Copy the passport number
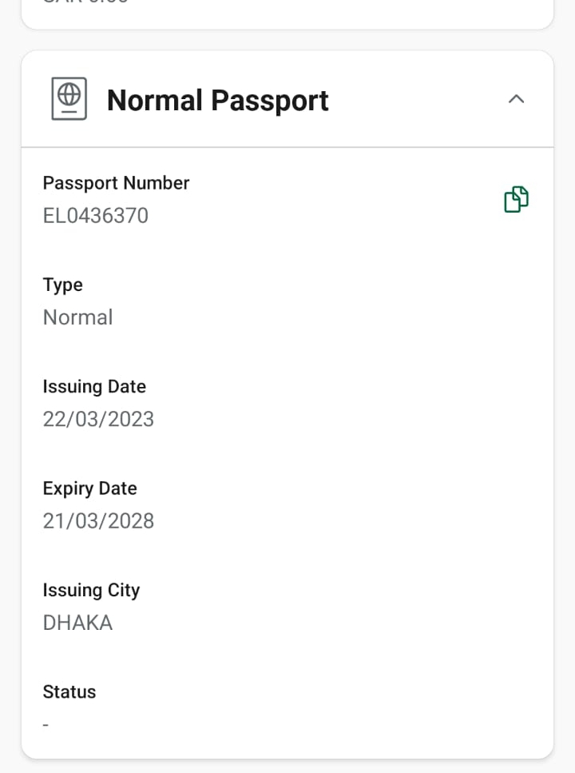Image resolution: width=575 pixels, height=773 pixels. coord(516,199)
